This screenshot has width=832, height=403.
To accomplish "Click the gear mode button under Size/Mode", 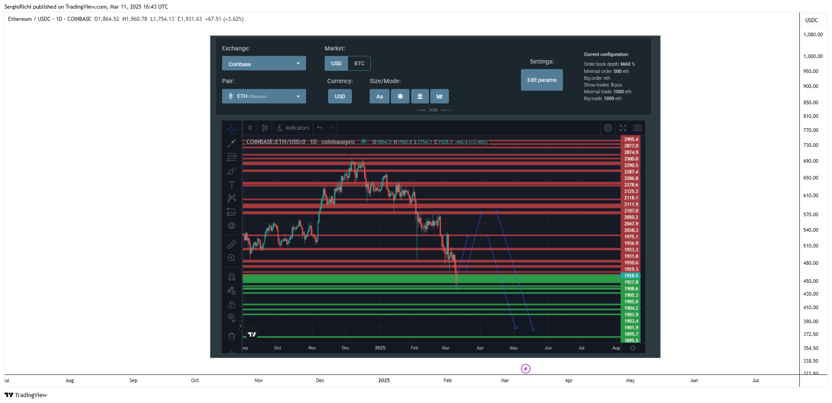I will 400,96.
